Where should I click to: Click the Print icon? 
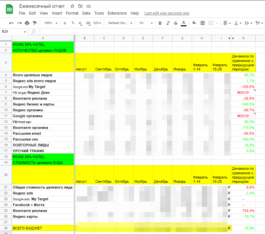27,23
